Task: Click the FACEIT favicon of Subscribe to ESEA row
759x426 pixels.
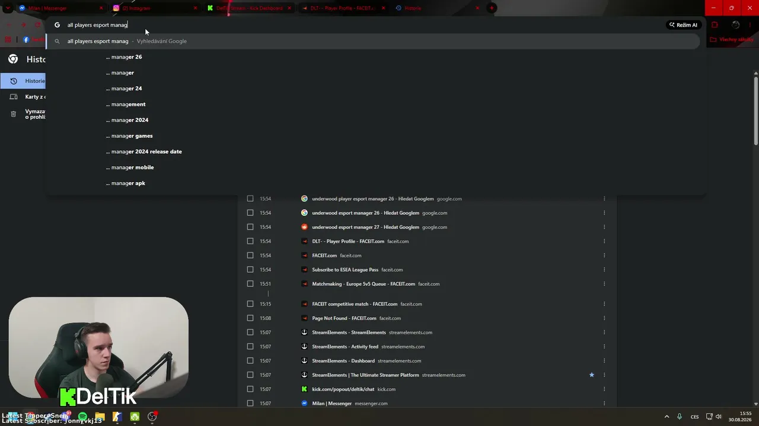Action: [x=304, y=270]
